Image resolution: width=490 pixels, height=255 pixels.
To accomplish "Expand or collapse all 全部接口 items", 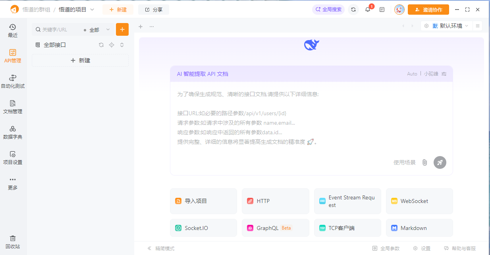I will click(x=122, y=45).
